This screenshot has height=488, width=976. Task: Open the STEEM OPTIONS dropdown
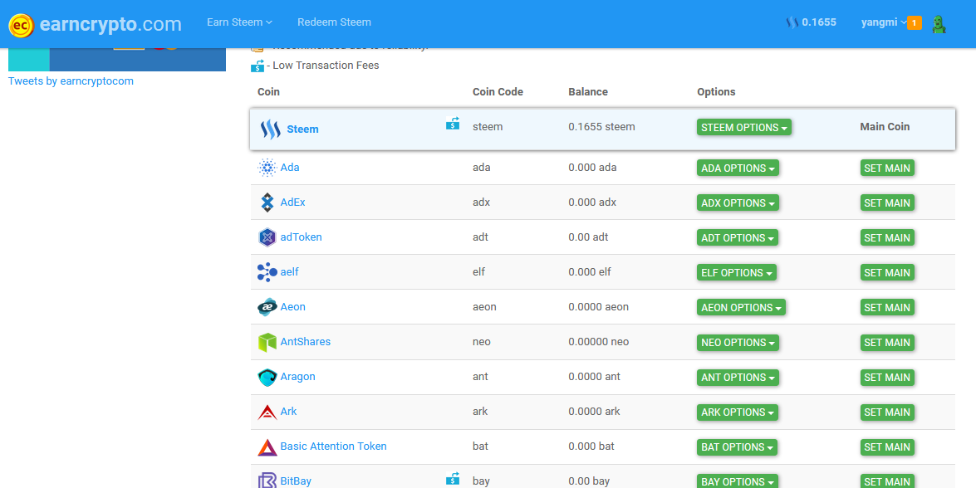[743, 127]
